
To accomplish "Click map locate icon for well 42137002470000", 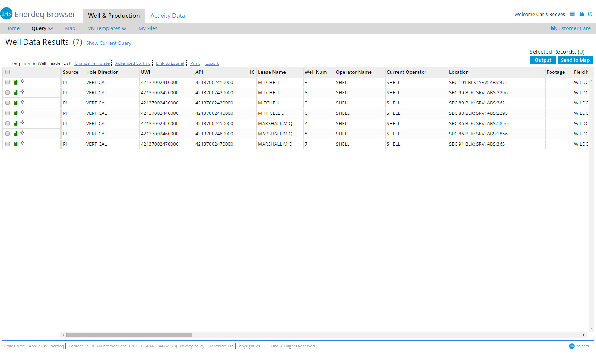I will coord(22,143).
